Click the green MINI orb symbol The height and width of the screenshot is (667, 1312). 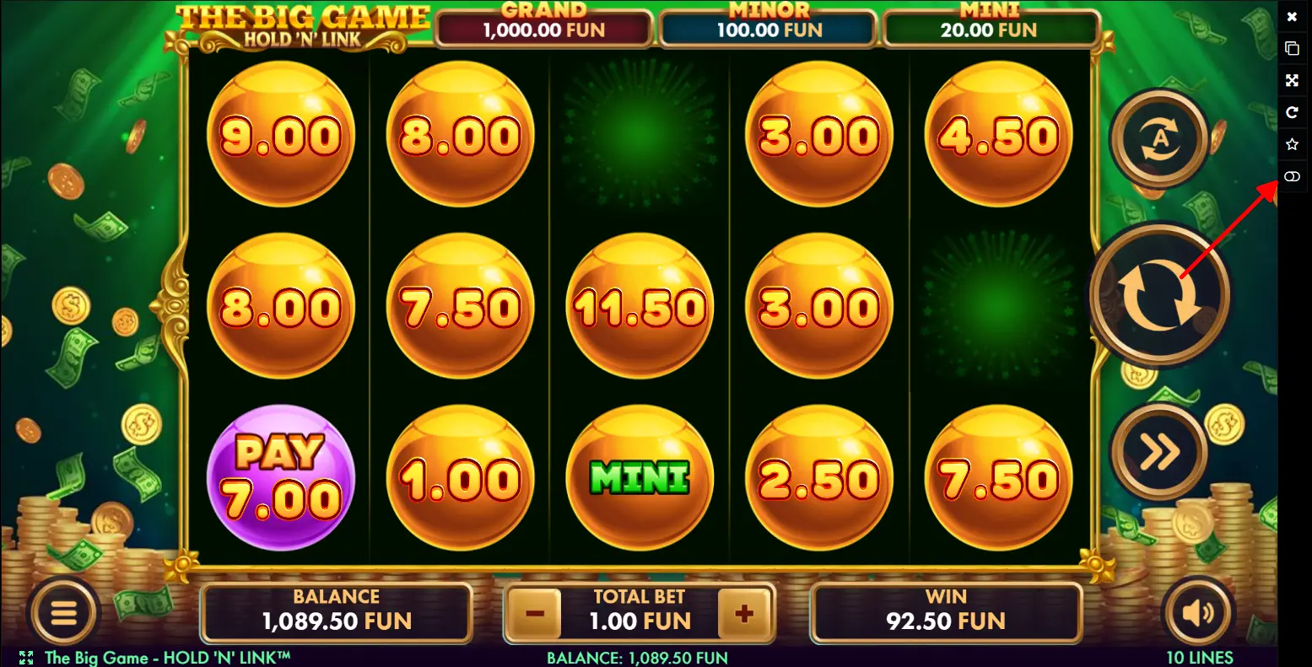pos(640,478)
